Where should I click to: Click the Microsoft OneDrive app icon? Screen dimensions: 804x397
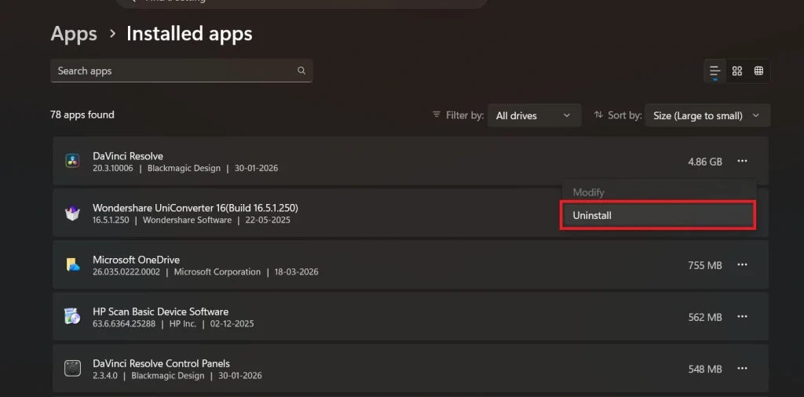click(72, 265)
